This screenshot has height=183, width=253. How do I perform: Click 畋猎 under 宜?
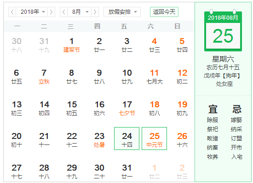(213, 139)
